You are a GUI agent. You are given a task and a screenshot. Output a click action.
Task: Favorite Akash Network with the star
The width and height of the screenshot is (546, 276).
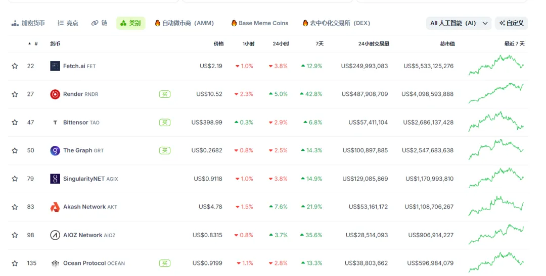point(15,207)
